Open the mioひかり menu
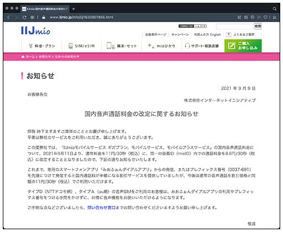The image size is (283, 232). (161, 46)
